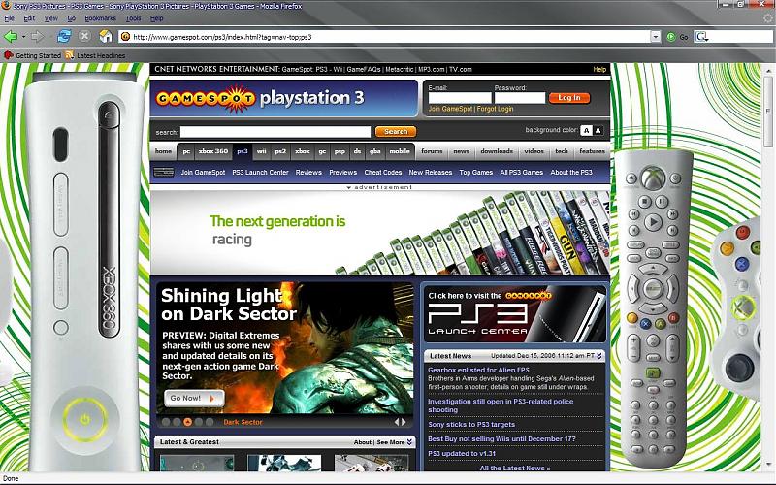Collapse the Latest & Greatest section chevron

[410, 442]
